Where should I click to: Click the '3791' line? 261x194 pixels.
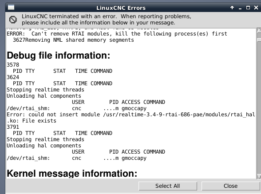13,127
